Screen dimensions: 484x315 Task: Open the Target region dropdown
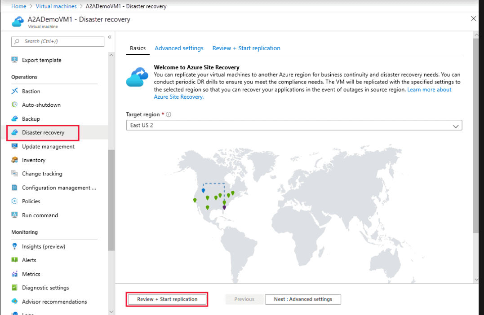point(294,126)
